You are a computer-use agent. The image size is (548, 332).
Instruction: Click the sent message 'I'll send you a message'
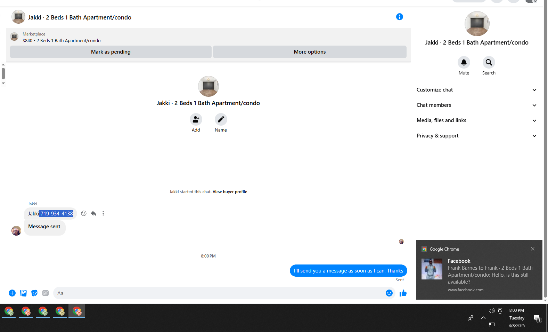click(348, 271)
